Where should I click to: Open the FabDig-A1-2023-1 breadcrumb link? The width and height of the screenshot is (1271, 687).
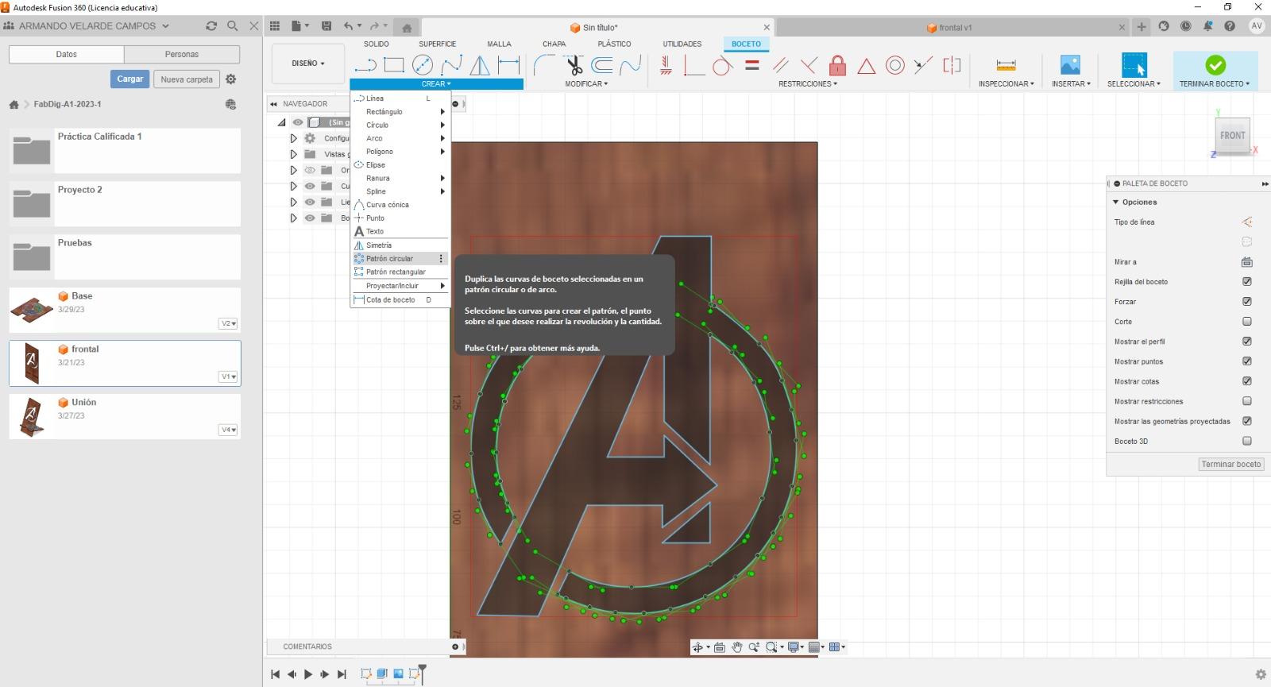(68, 104)
